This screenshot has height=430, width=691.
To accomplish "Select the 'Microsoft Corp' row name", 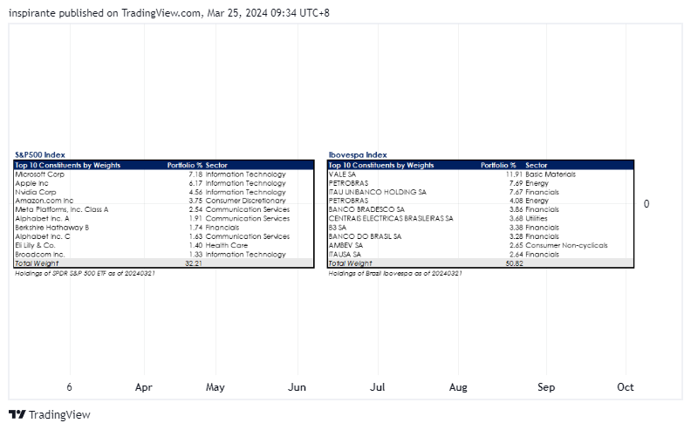I will pos(39,174).
